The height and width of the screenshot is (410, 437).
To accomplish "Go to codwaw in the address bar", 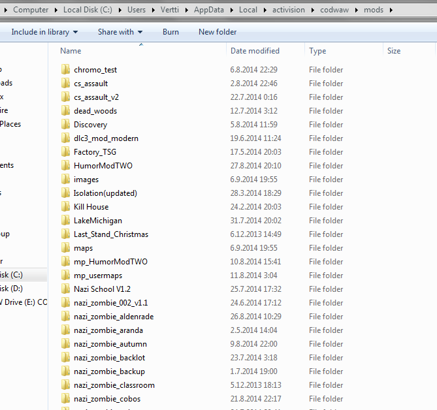I will [x=334, y=10].
